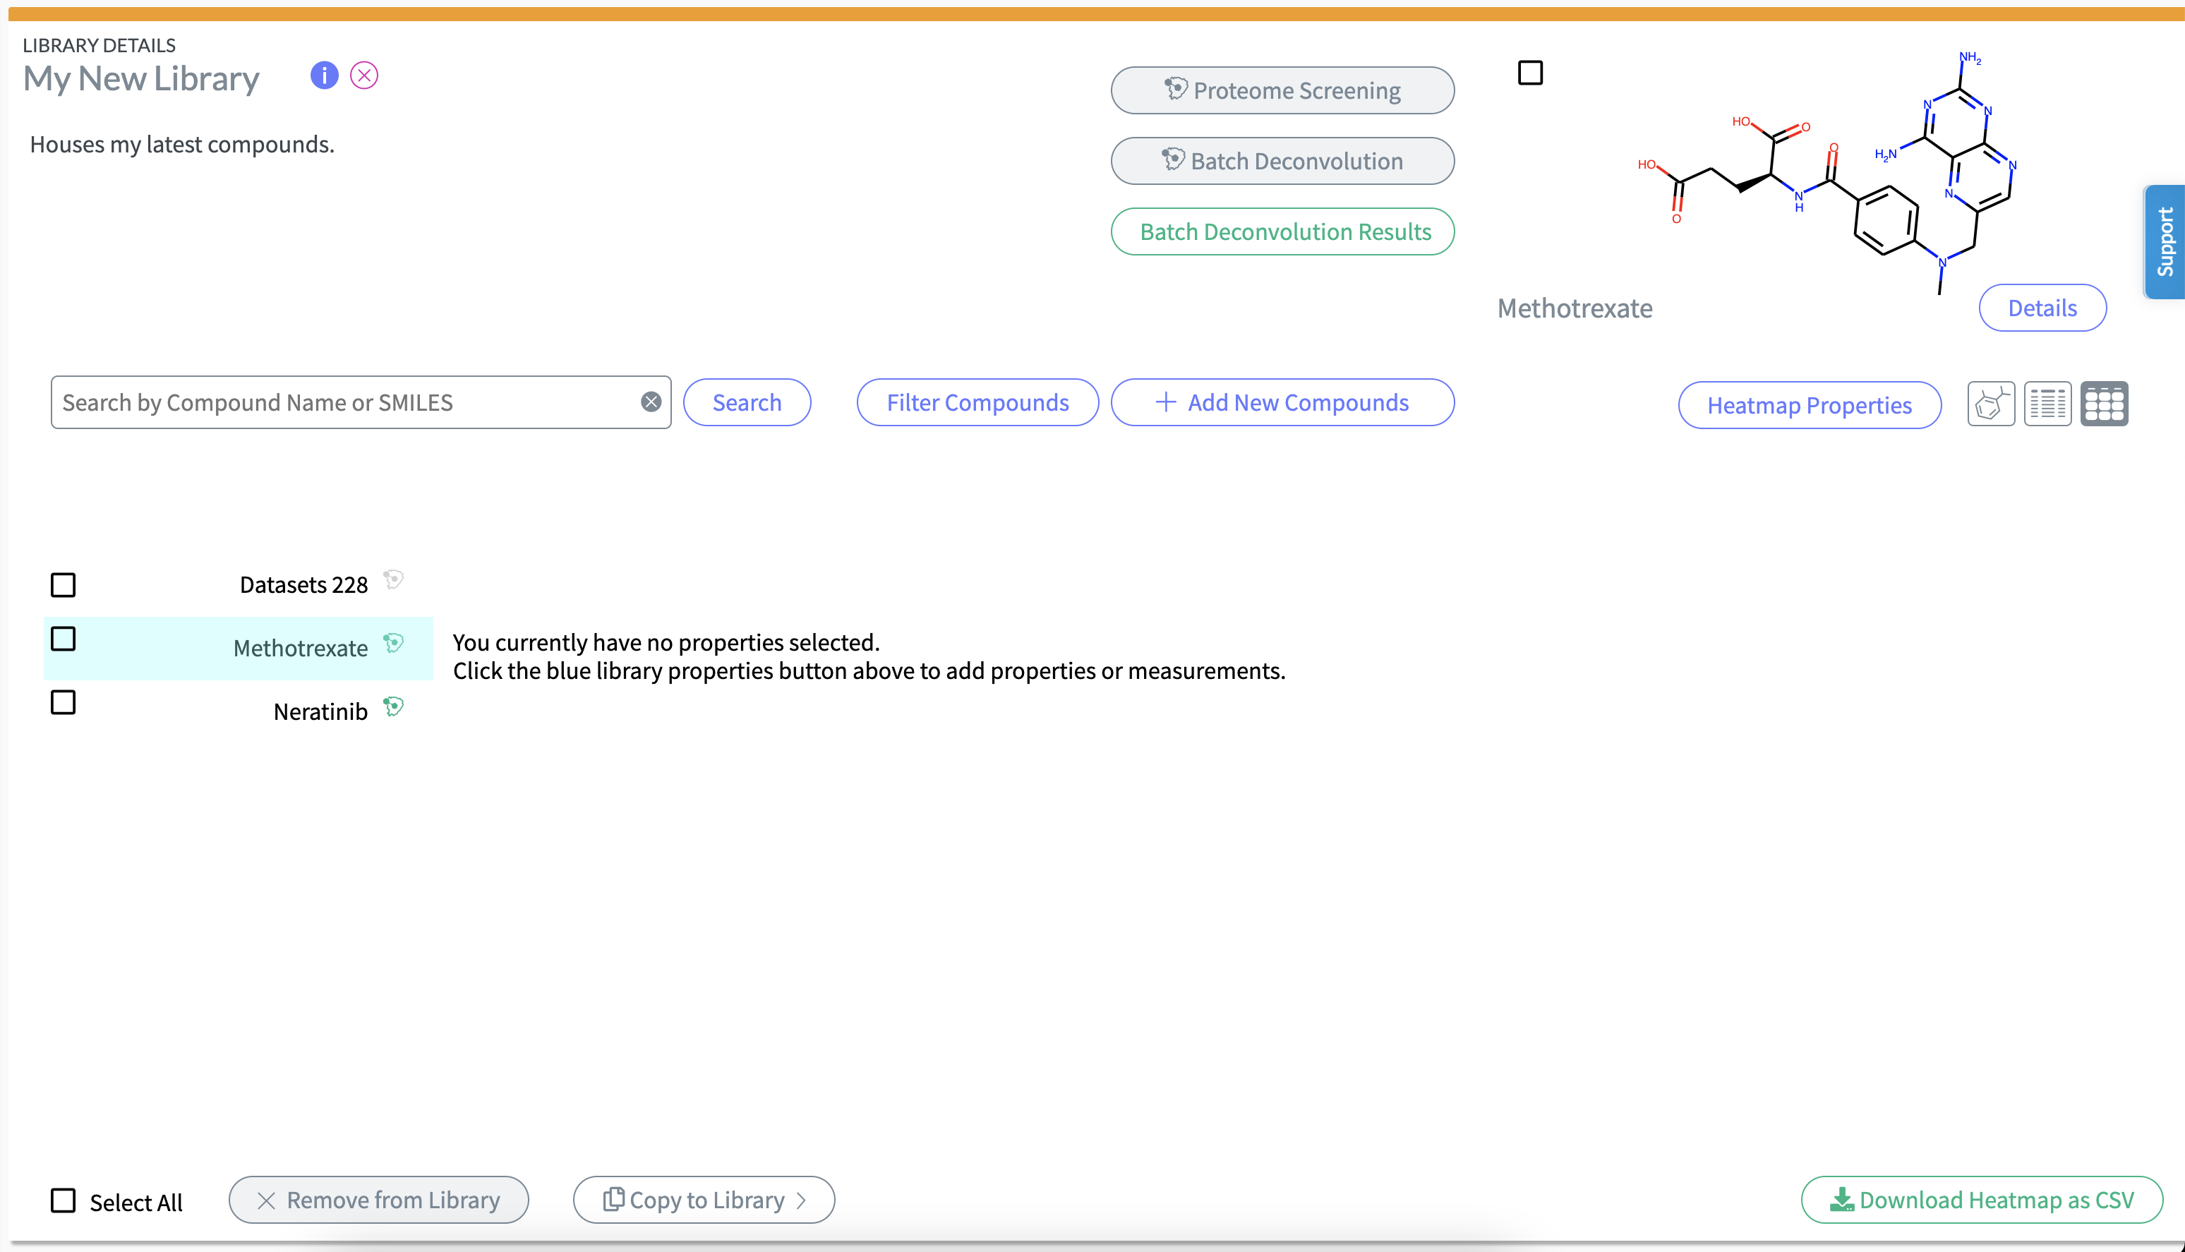The height and width of the screenshot is (1252, 2185).
Task: Check the Neratinib row checkbox
Action: [63, 702]
